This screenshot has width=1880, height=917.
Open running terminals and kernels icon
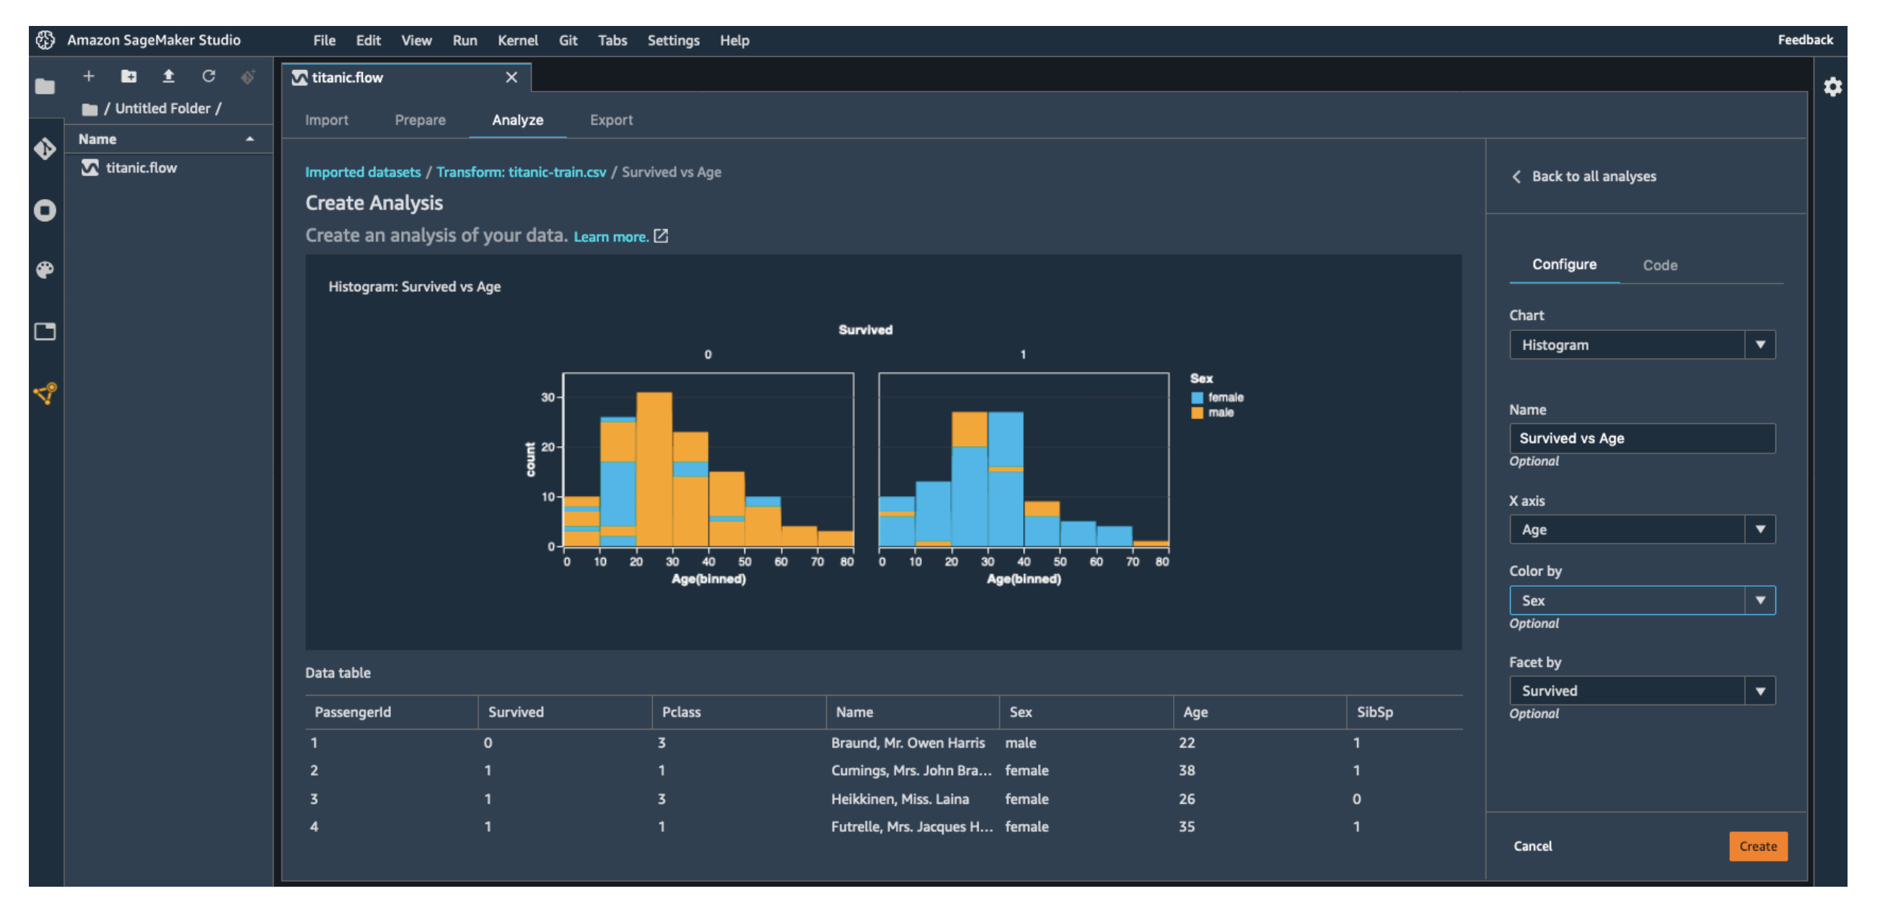pos(45,211)
